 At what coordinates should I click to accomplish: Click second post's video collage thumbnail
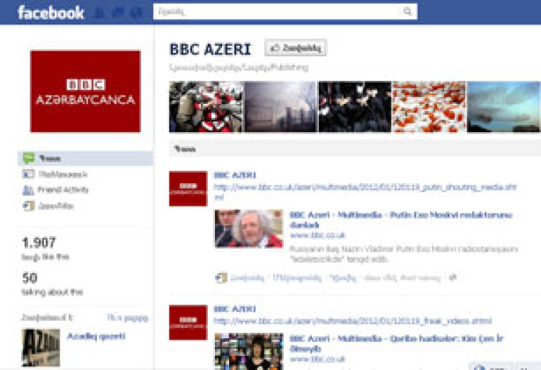point(249,351)
